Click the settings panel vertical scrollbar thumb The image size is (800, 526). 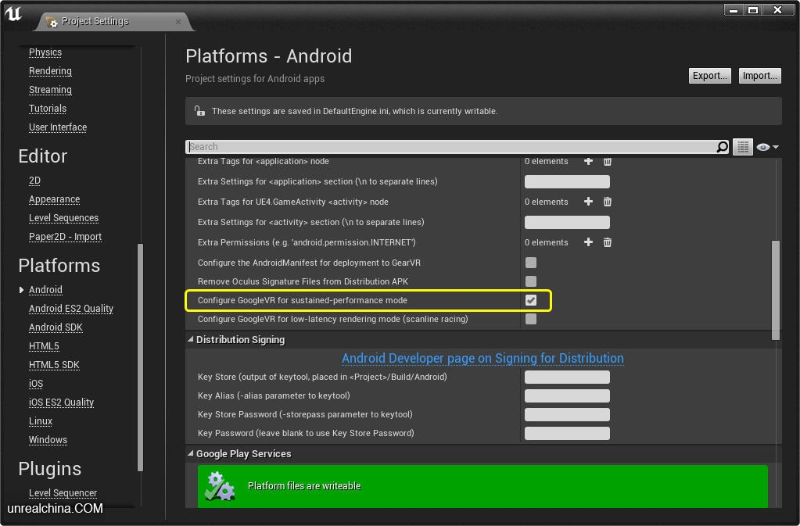pos(776,290)
